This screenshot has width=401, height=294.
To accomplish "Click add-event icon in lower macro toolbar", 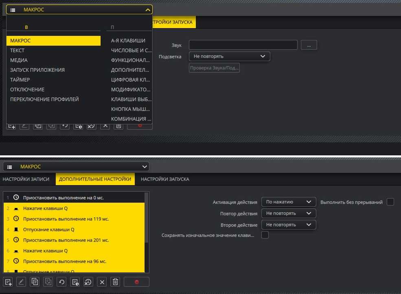I will [x=8, y=282].
